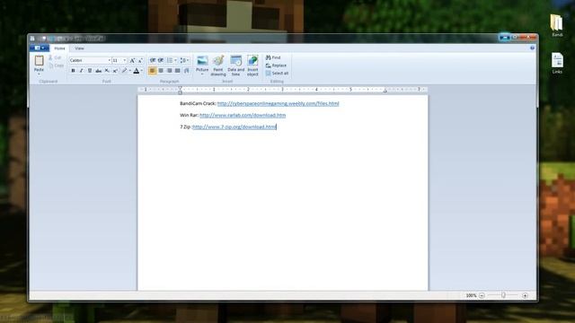Select the Bandi folder on the desktop
The width and height of the screenshot is (575, 323).
(x=557, y=25)
